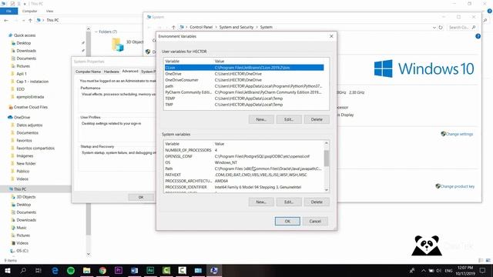The height and width of the screenshot is (277, 493).
Task: Select This PC in navigation pane
Action: 20,189
